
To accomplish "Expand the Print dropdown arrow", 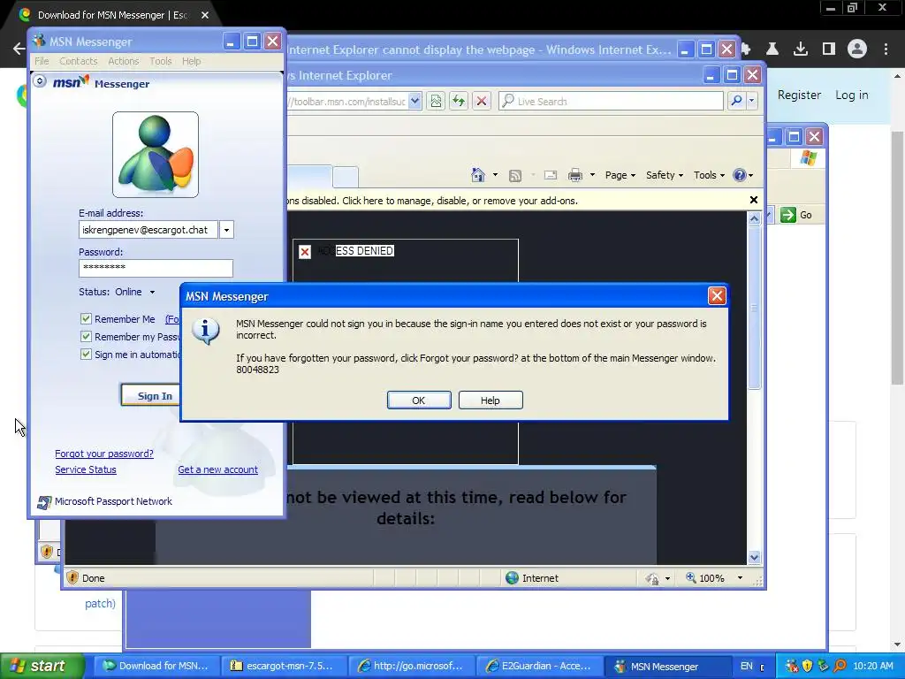I will 592,175.
